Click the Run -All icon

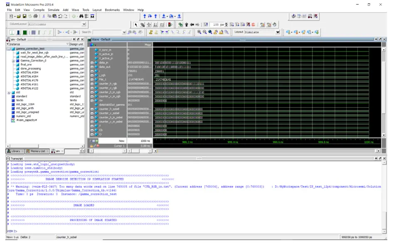click(243, 24)
